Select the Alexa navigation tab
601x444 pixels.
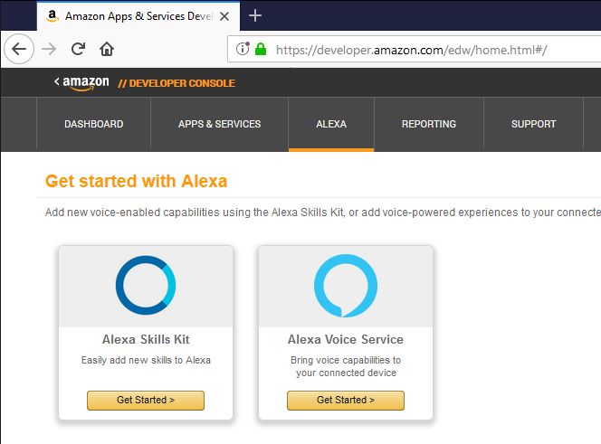click(331, 124)
